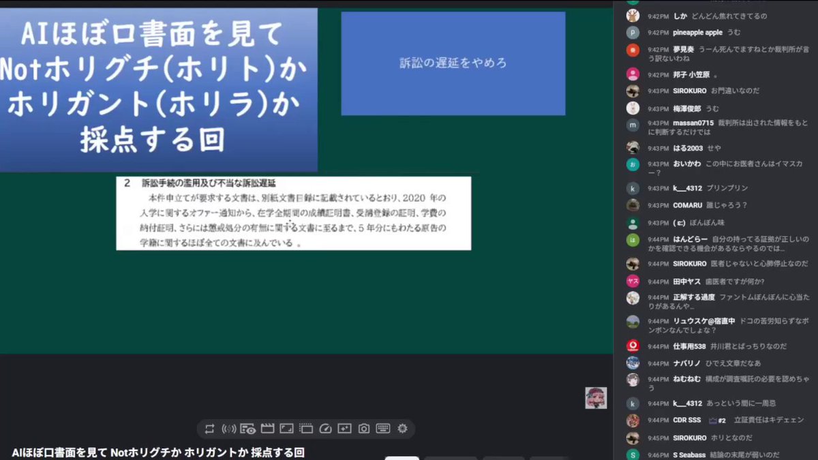Click chat message 医者じゃないと心肺停止なのだ
The width and height of the screenshot is (818, 460).
coord(759,264)
